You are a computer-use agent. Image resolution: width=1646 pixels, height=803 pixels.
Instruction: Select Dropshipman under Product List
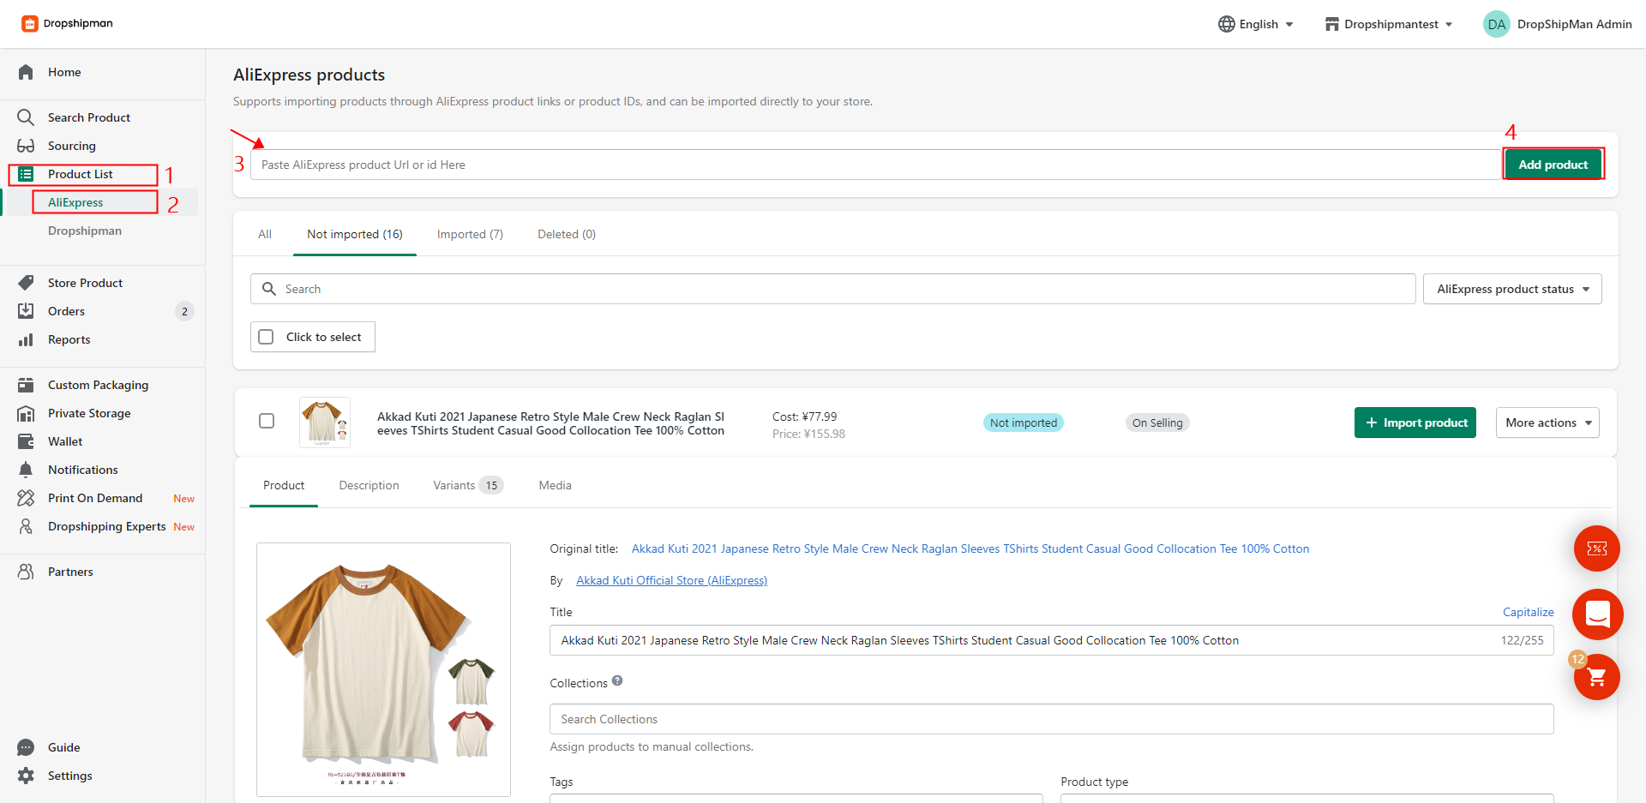pos(85,231)
